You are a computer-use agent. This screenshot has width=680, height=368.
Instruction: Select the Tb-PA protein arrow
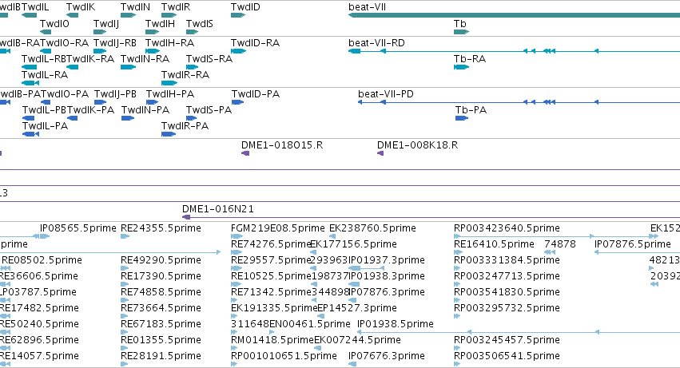pos(462,118)
